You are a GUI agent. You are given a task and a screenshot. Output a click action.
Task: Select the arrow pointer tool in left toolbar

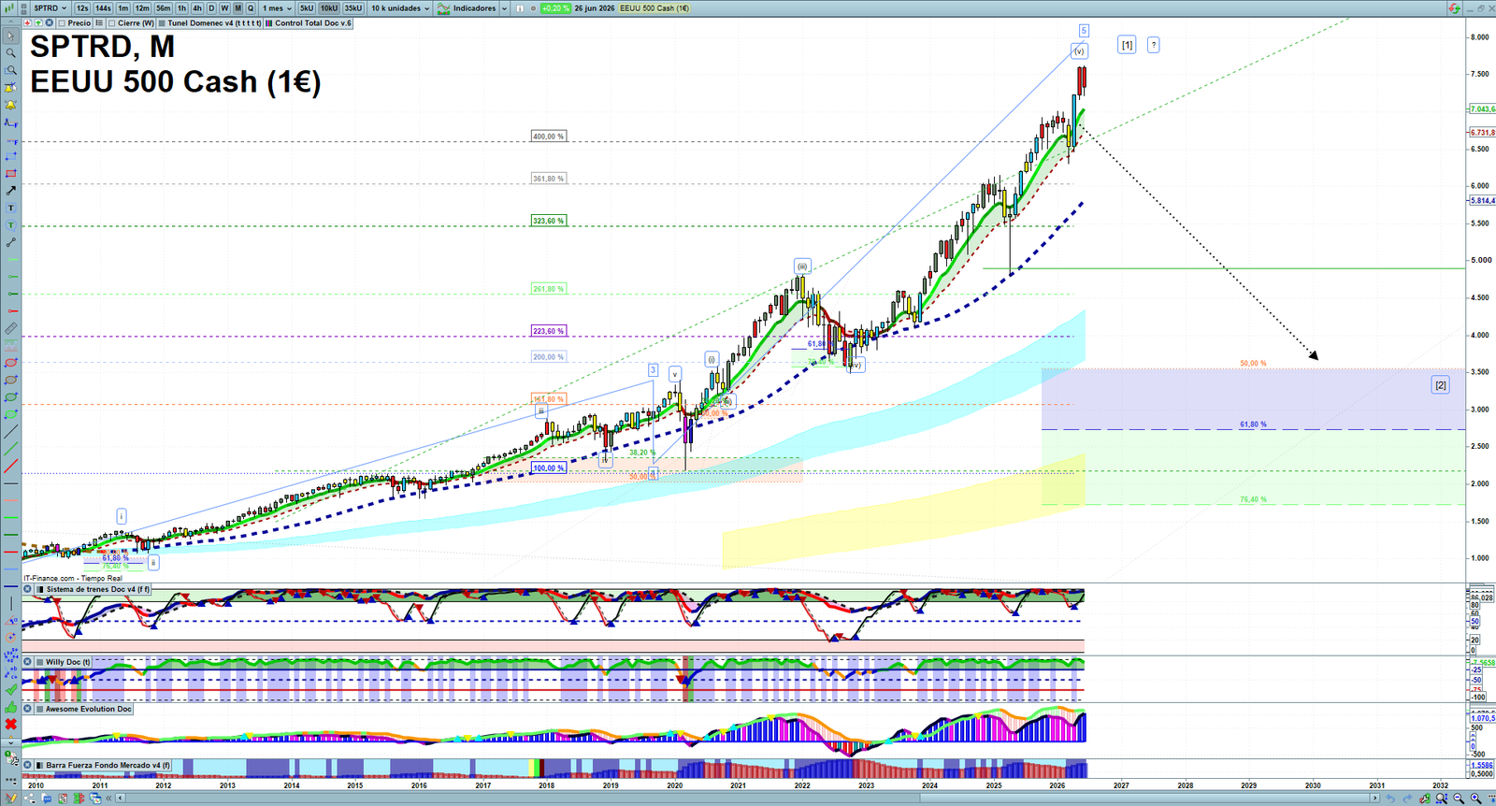coord(11,36)
